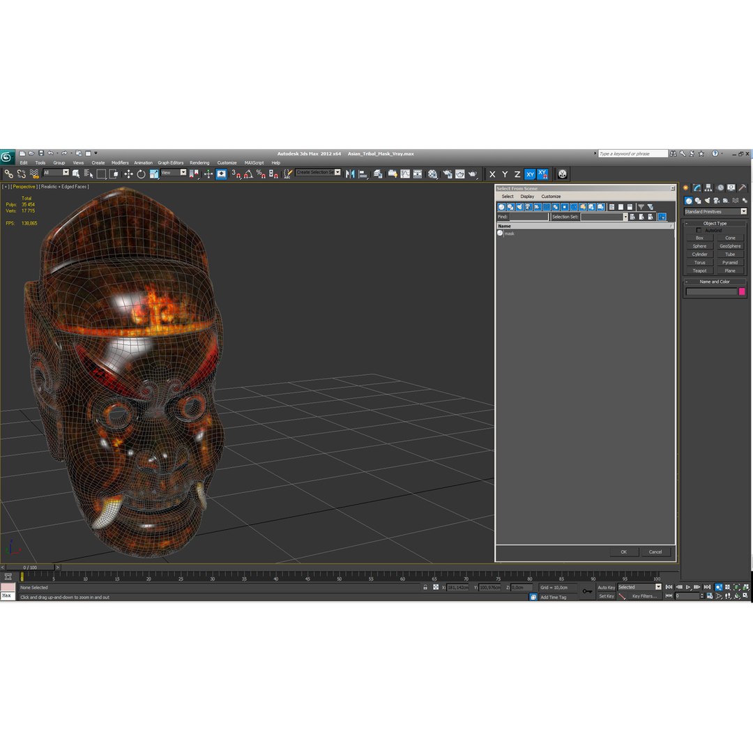
Task: Restrict to Z axis constraint
Action: pos(517,174)
